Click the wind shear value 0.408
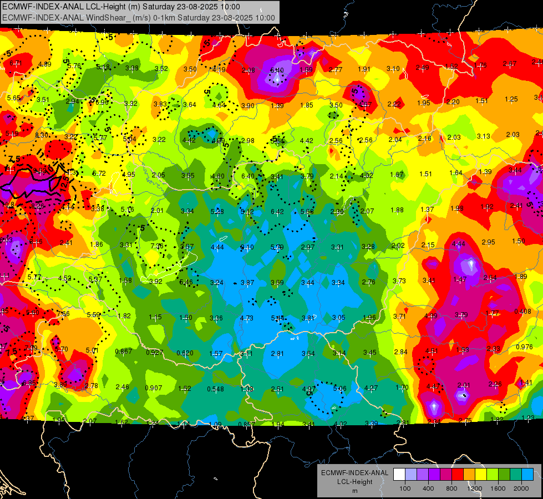Screen dimensions: 543x499 pyautogui.click(x=523, y=311)
